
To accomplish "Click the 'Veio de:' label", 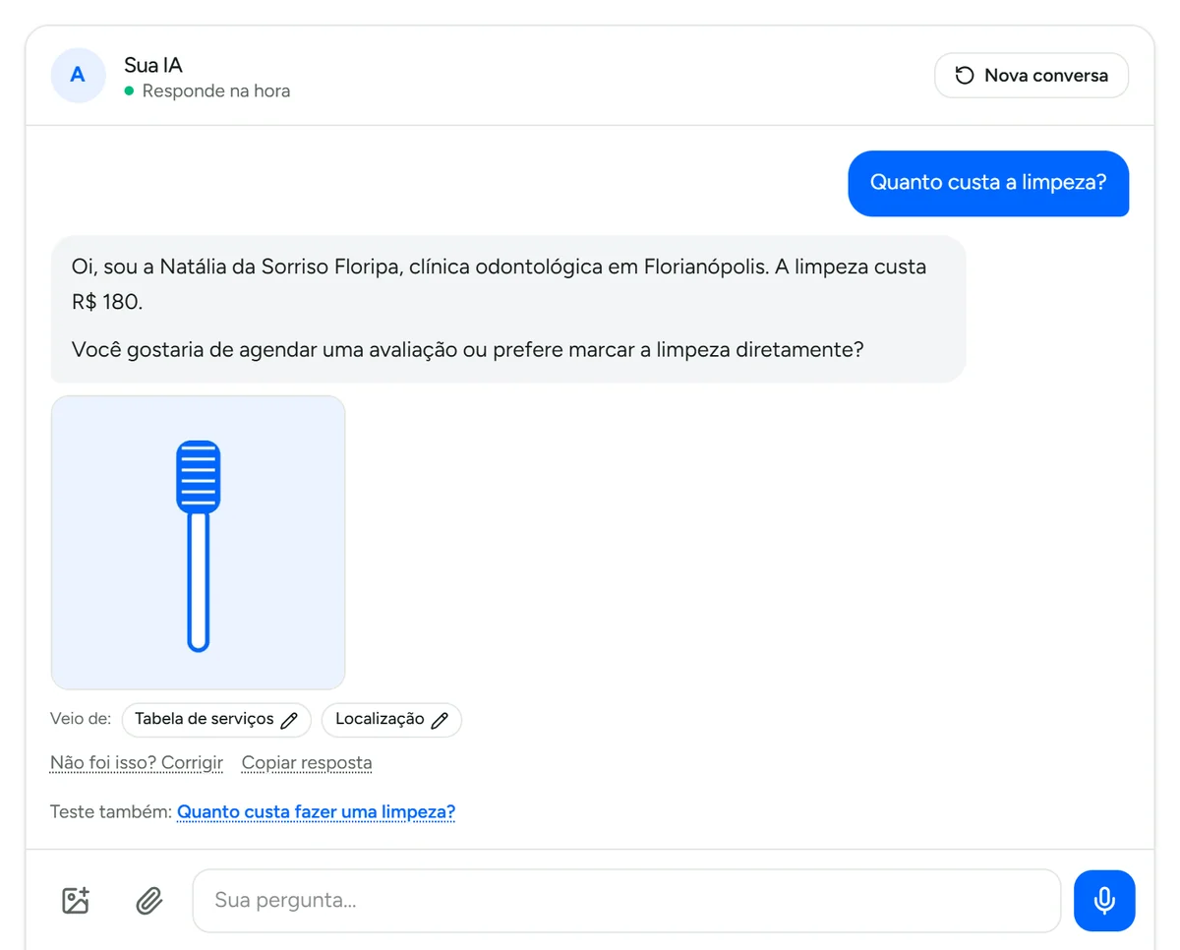I will [81, 719].
